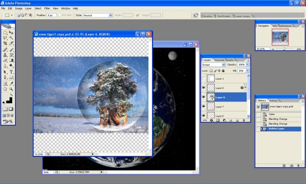Click Add layer style icon in Layers panel
This screenshot has width=306, height=184.
click(211, 120)
